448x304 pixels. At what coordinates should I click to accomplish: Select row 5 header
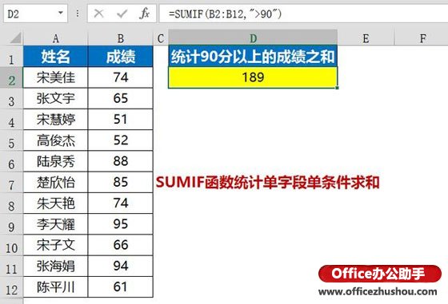pyautogui.click(x=11, y=140)
